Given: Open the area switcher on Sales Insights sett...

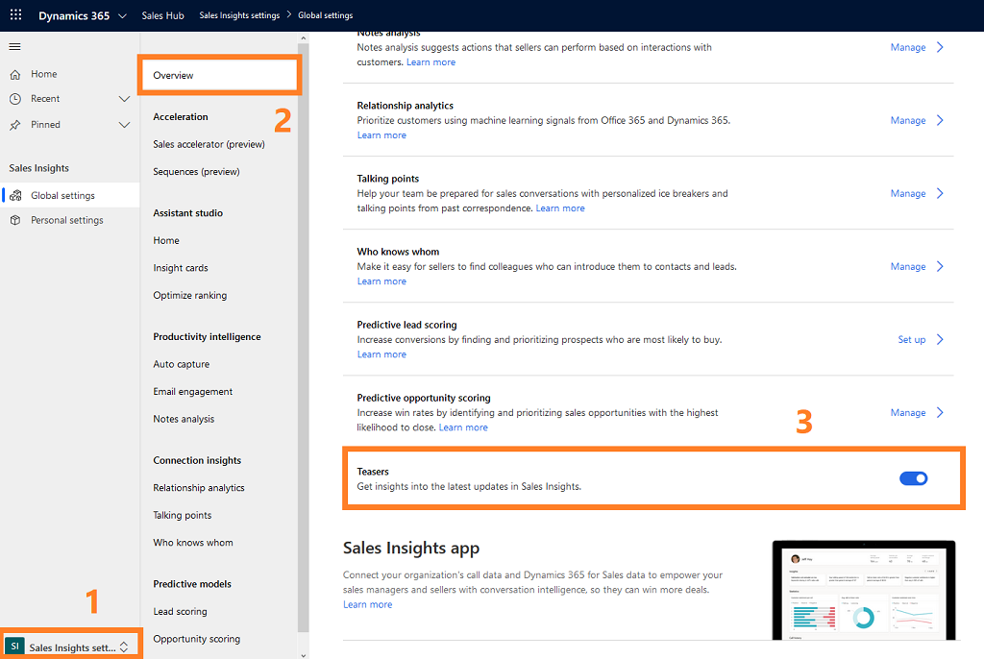Looking at the screenshot, I should coord(124,647).
